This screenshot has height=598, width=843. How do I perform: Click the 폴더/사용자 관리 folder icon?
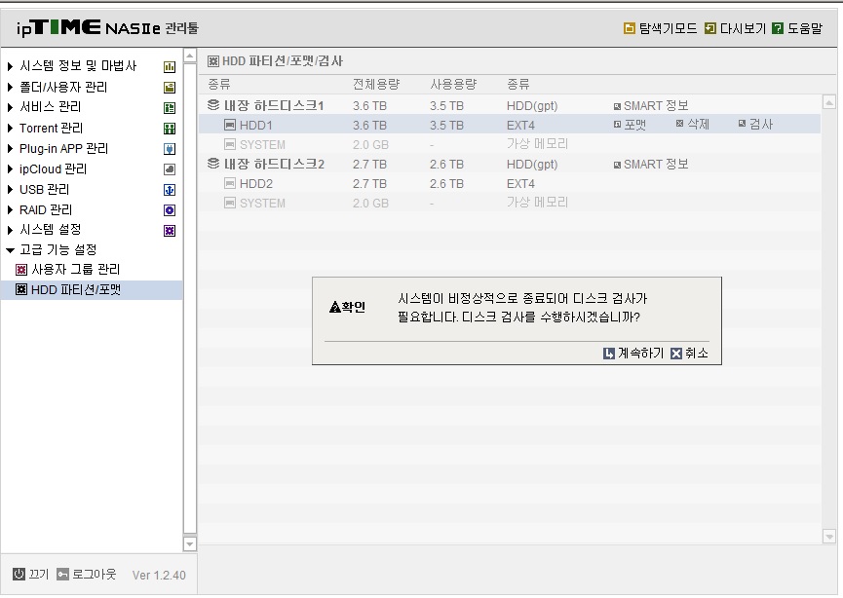click(170, 88)
